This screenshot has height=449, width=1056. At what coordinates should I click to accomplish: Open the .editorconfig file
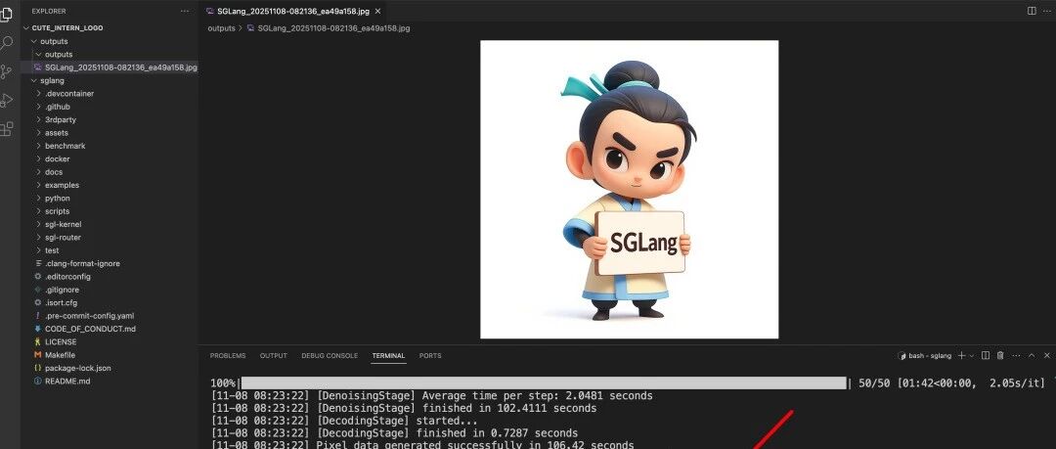point(67,277)
